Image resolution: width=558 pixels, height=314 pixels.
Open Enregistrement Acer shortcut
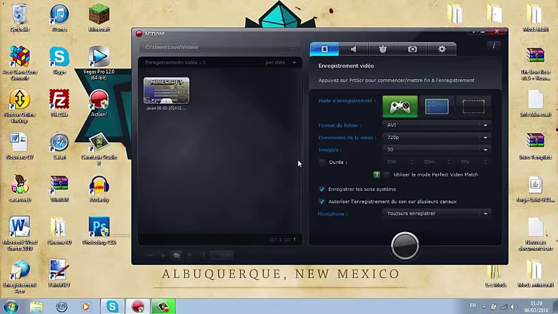[x=20, y=277]
